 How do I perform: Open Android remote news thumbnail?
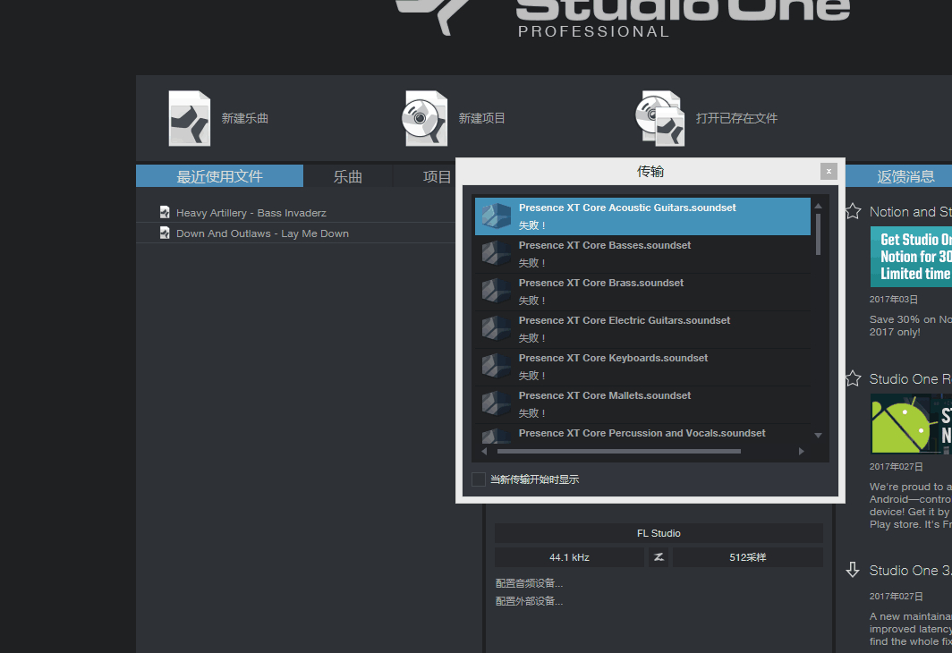[911, 424]
